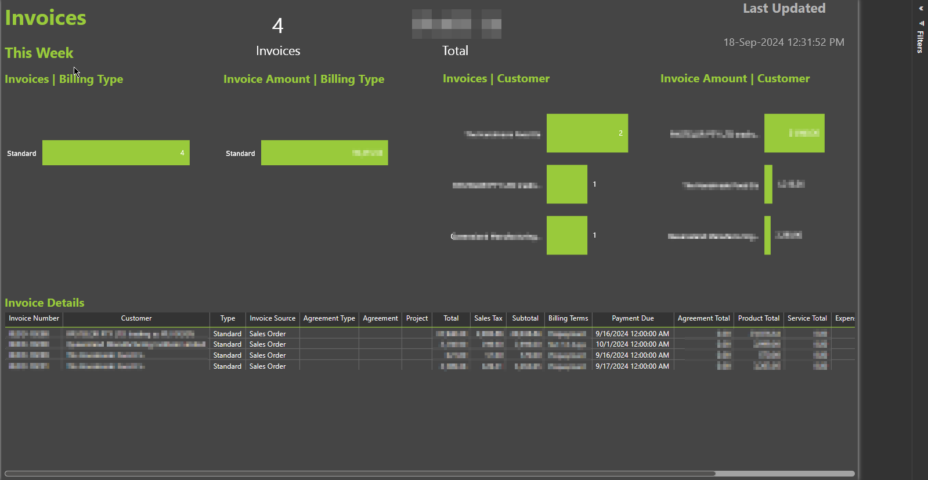Select the Agreement Type column header
The image size is (928, 480).
(x=329, y=318)
